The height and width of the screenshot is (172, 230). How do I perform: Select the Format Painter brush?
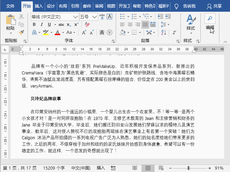click(x=21, y=32)
